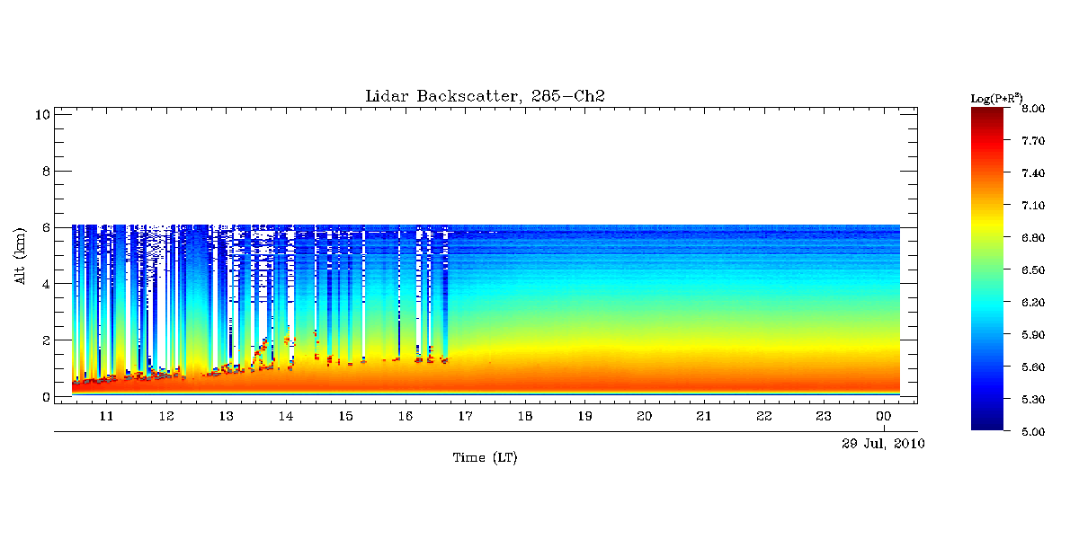Click the time tick label 20

click(x=645, y=416)
